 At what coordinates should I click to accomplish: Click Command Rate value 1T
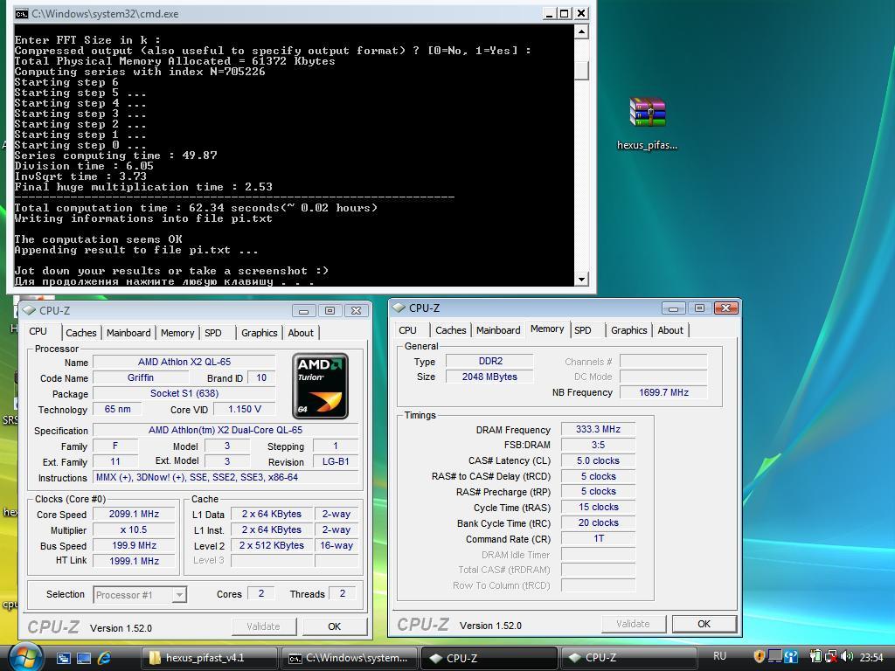tap(598, 538)
